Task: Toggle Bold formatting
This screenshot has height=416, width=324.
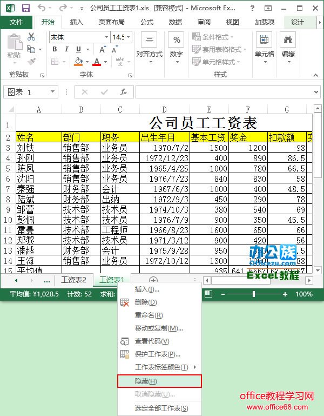Action: click(55, 49)
